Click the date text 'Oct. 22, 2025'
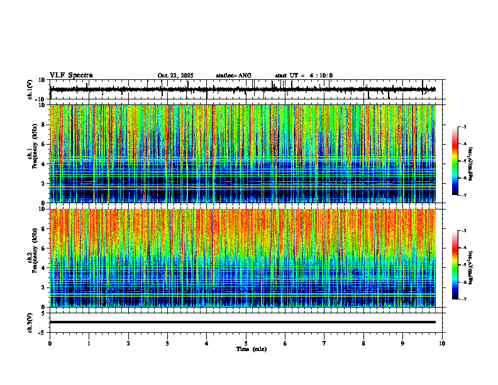Image resolution: width=498 pixels, height=385 pixels. pyautogui.click(x=175, y=75)
